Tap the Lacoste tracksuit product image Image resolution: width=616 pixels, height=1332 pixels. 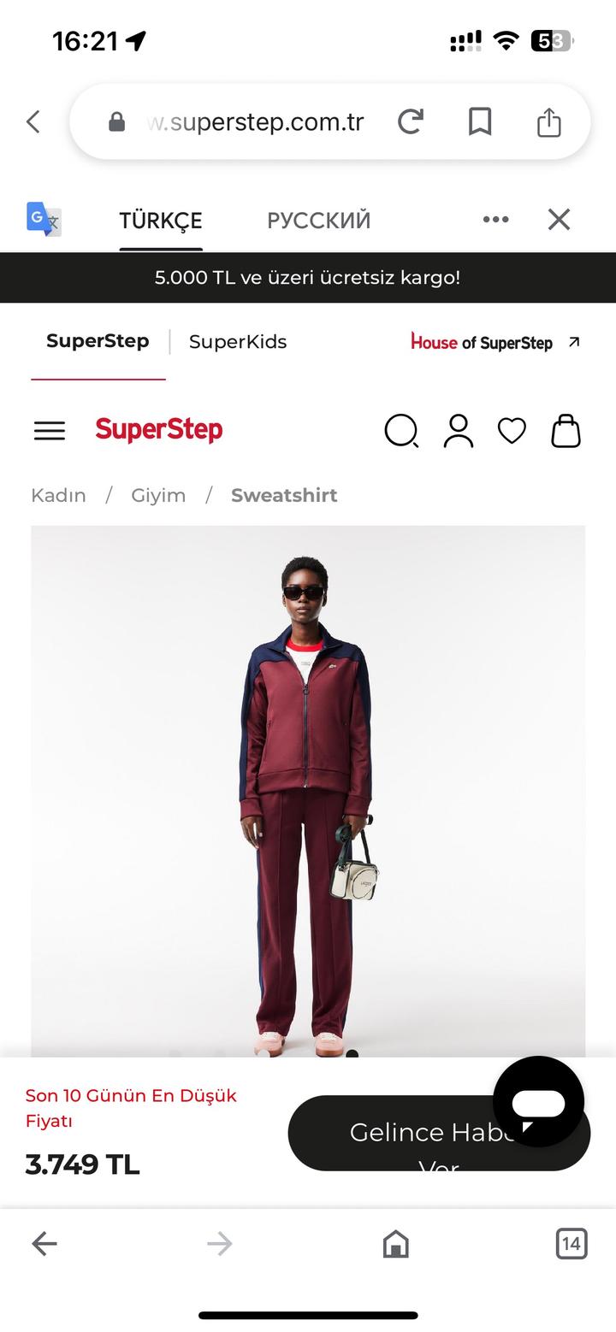pyautogui.click(x=308, y=792)
